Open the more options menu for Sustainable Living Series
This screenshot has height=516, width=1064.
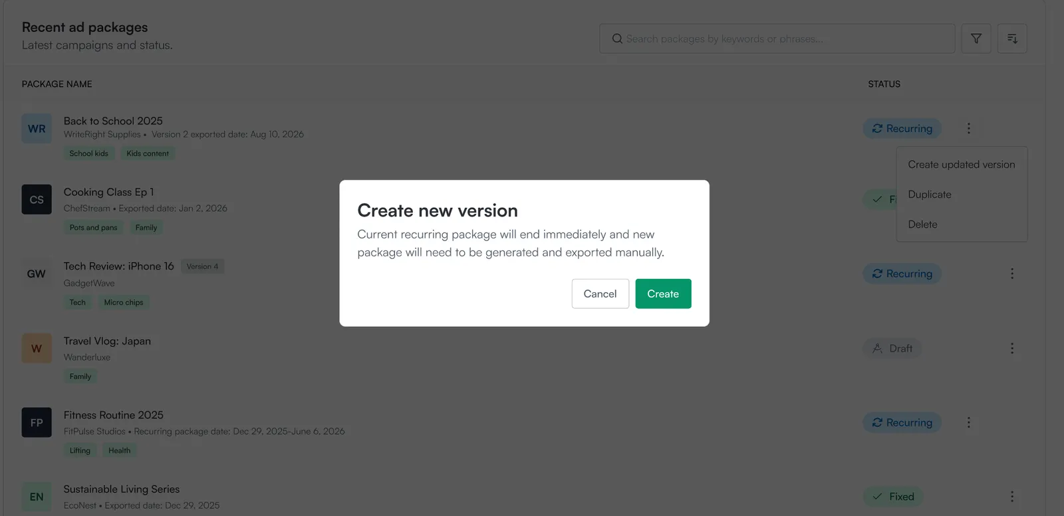(x=1012, y=497)
